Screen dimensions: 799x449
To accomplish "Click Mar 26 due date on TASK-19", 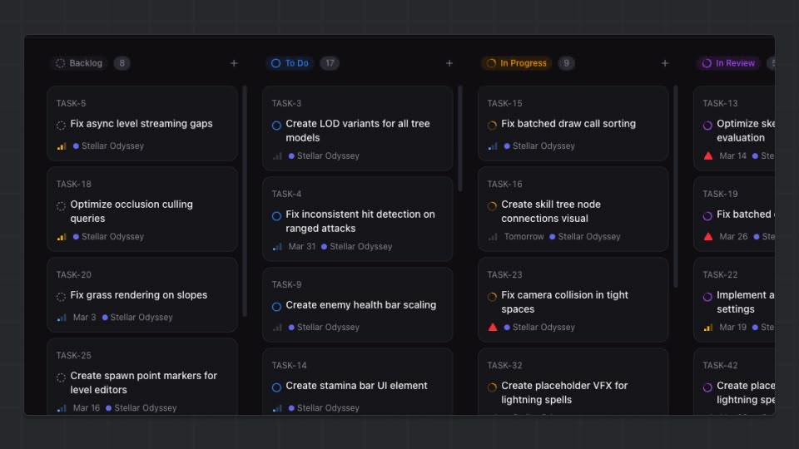I will [x=733, y=236].
